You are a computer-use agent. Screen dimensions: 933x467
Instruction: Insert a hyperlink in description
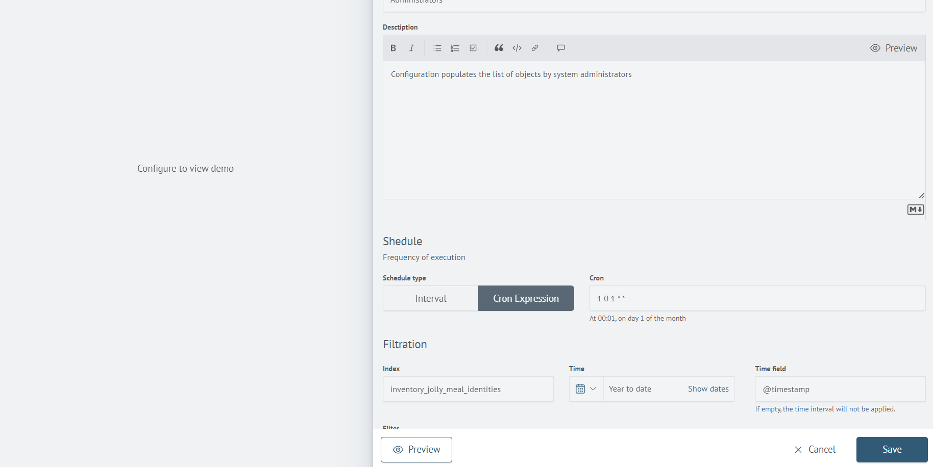click(535, 48)
